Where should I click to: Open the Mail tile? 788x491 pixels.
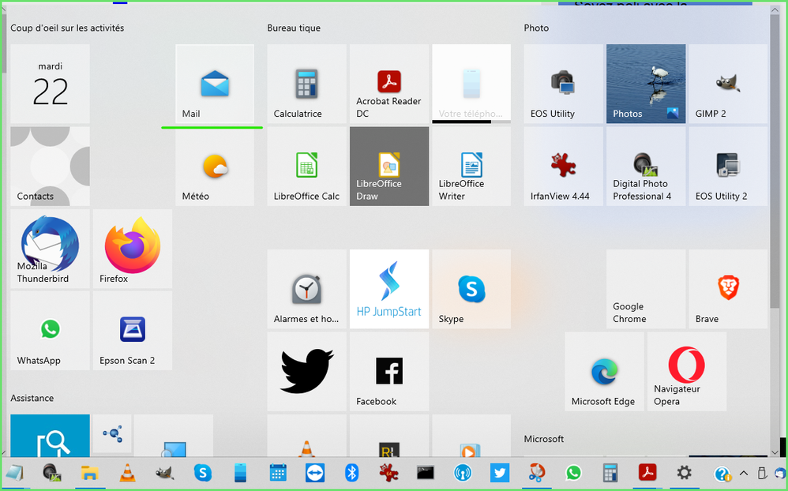(215, 84)
